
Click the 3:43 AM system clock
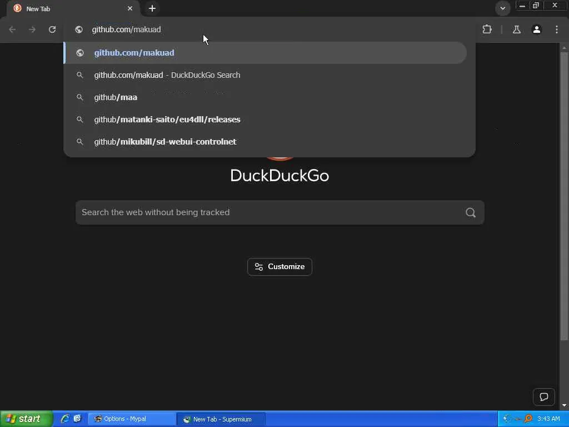pos(548,419)
